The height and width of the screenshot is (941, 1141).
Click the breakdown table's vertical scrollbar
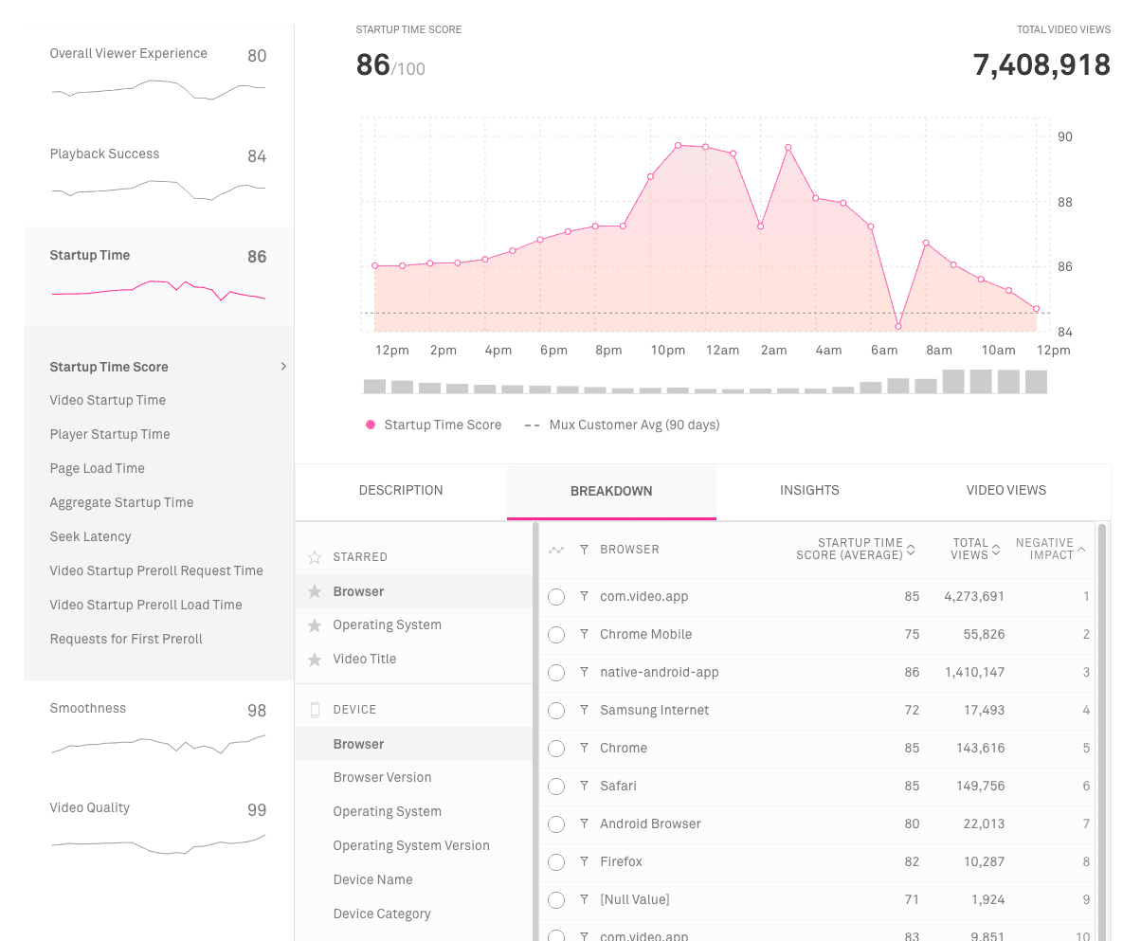[x=1101, y=730]
